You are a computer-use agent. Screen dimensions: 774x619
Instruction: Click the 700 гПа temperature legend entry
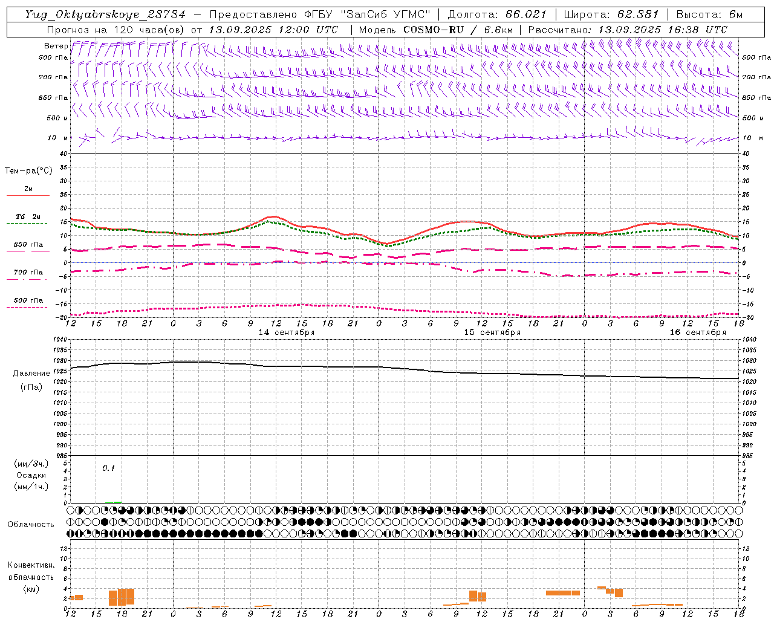click(x=28, y=273)
